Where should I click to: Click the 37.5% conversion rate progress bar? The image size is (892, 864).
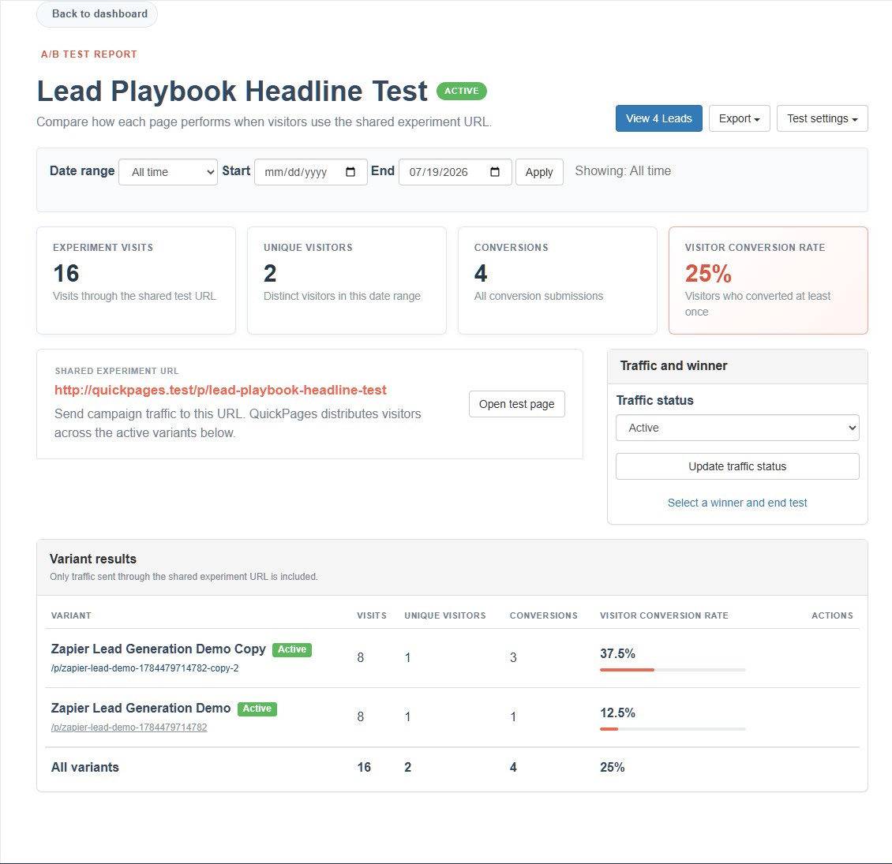point(673,670)
